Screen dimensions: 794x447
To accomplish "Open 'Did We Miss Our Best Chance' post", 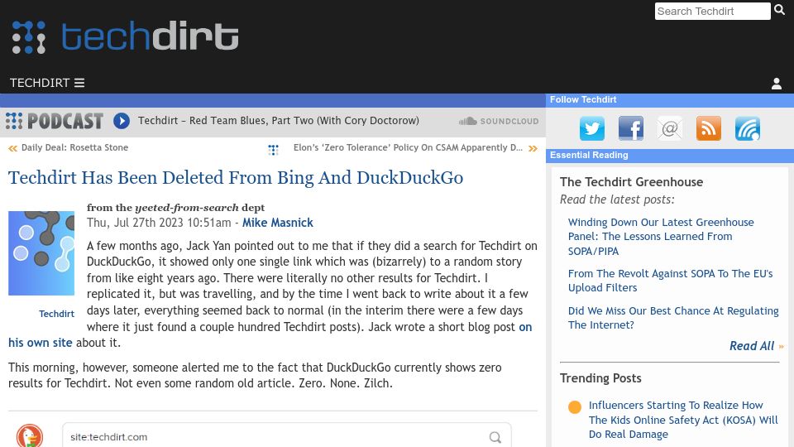I will pos(673,318).
